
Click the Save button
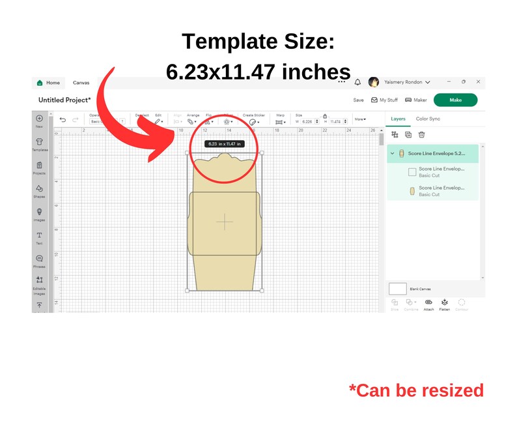(358, 100)
